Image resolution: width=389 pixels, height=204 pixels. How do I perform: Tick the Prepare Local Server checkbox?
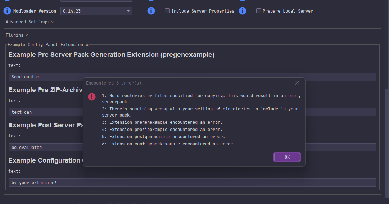(259, 11)
